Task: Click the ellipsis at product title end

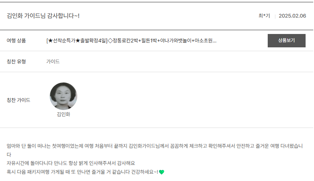Action: click(215, 42)
